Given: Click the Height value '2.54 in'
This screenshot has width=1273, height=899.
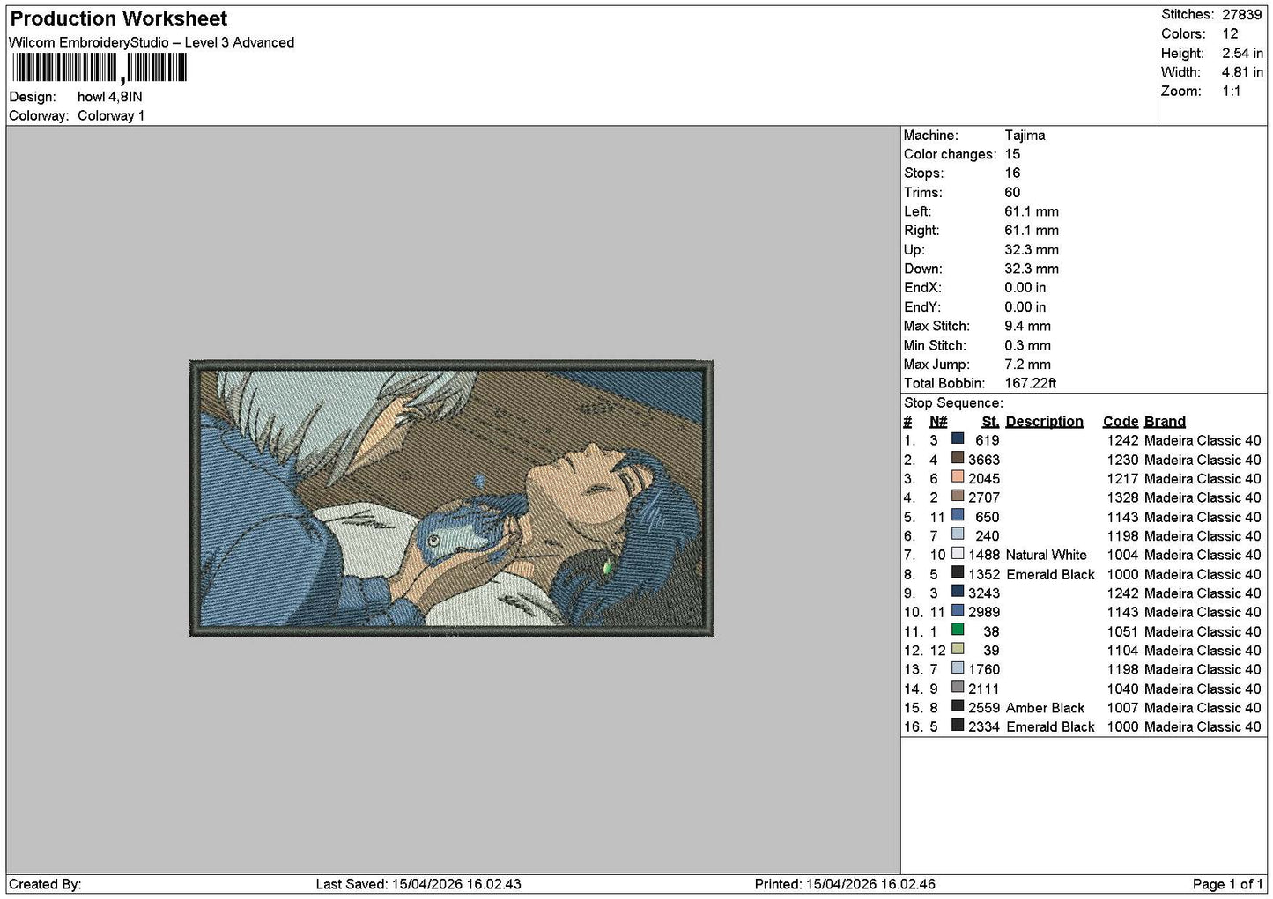Looking at the screenshot, I should tap(1242, 53).
